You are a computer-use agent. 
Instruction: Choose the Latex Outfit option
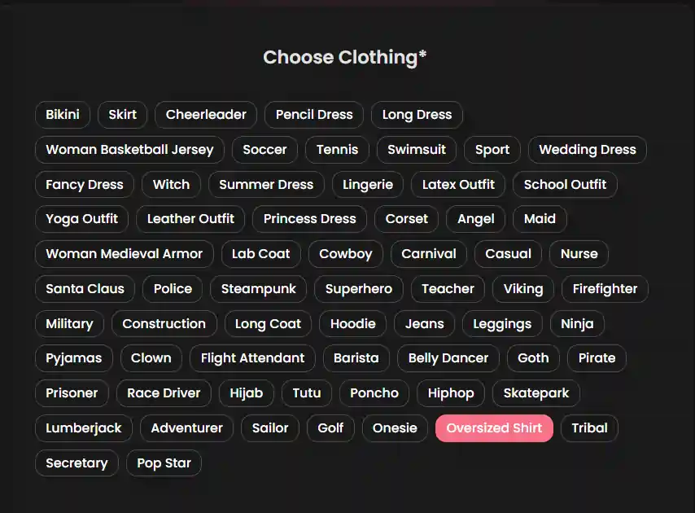pos(458,185)
